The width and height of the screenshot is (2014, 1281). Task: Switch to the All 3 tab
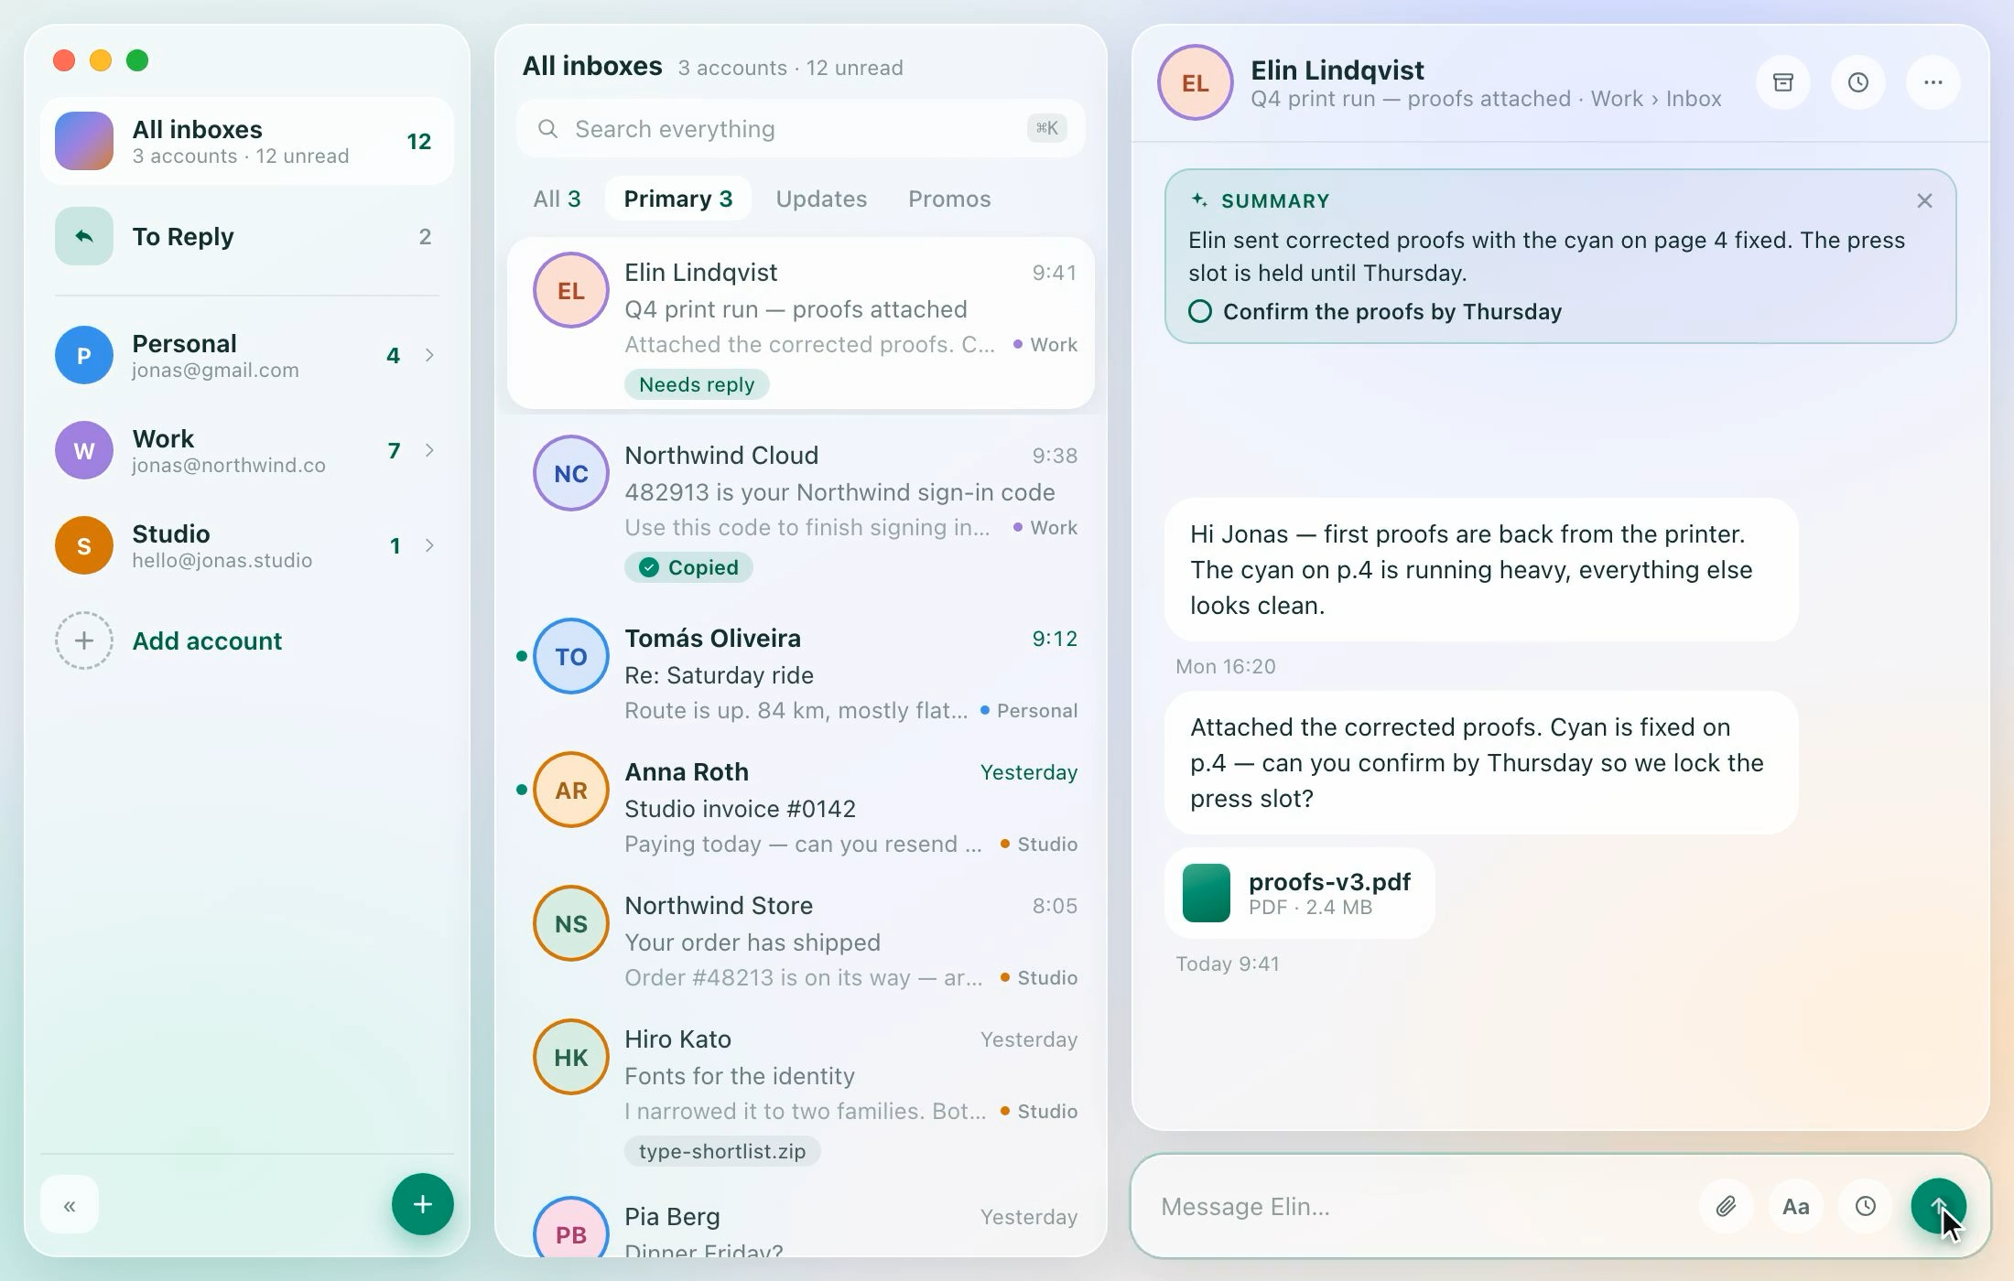557,199
